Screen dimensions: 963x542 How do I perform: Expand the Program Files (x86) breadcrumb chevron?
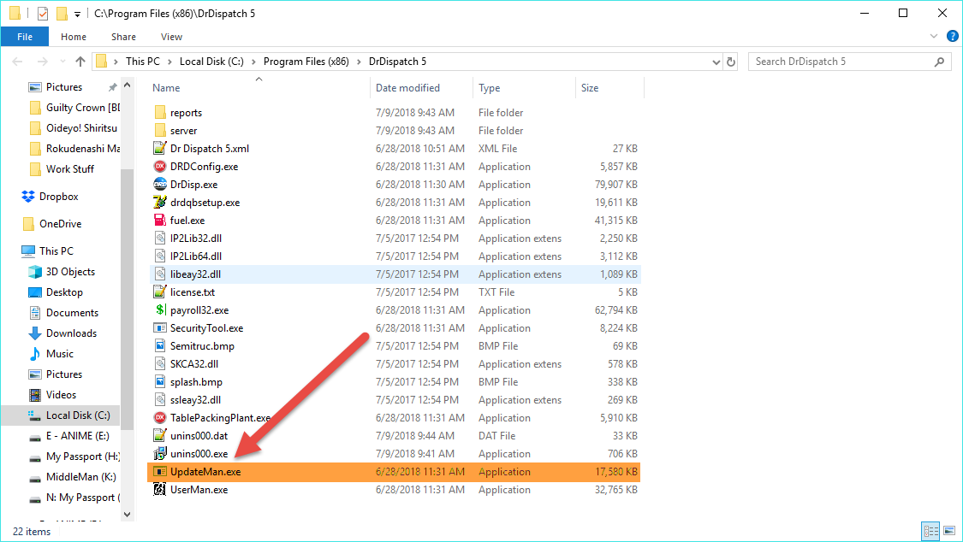pyautogui.click(x=359, y=62)
